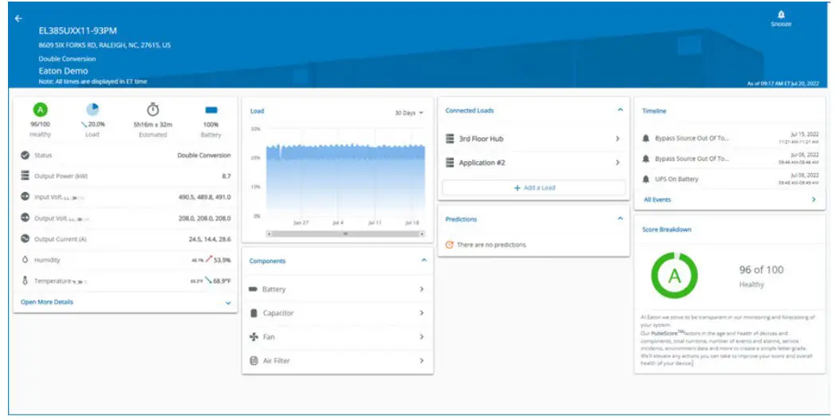The height and width of the screenshot is (420, 836).
Task: Click the Capacitor component icon
Action: pos(254,313)
